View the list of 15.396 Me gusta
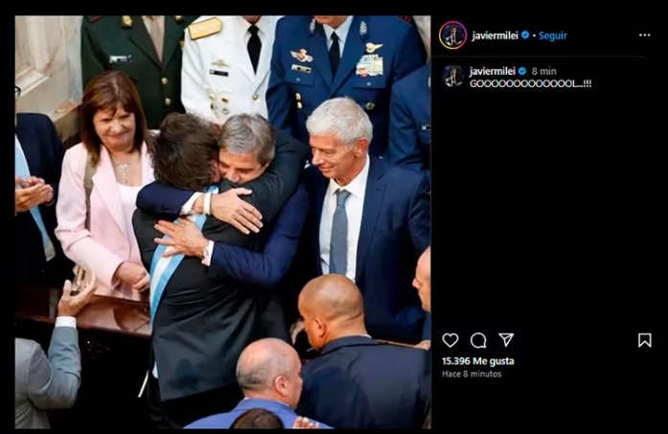 click(x=477, y=361)
